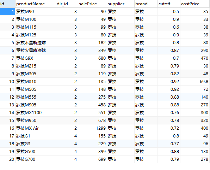The width and height of the screenshot is (210, 170).
Task: Select costPrice value 290
Action: [x=204, y=51]
